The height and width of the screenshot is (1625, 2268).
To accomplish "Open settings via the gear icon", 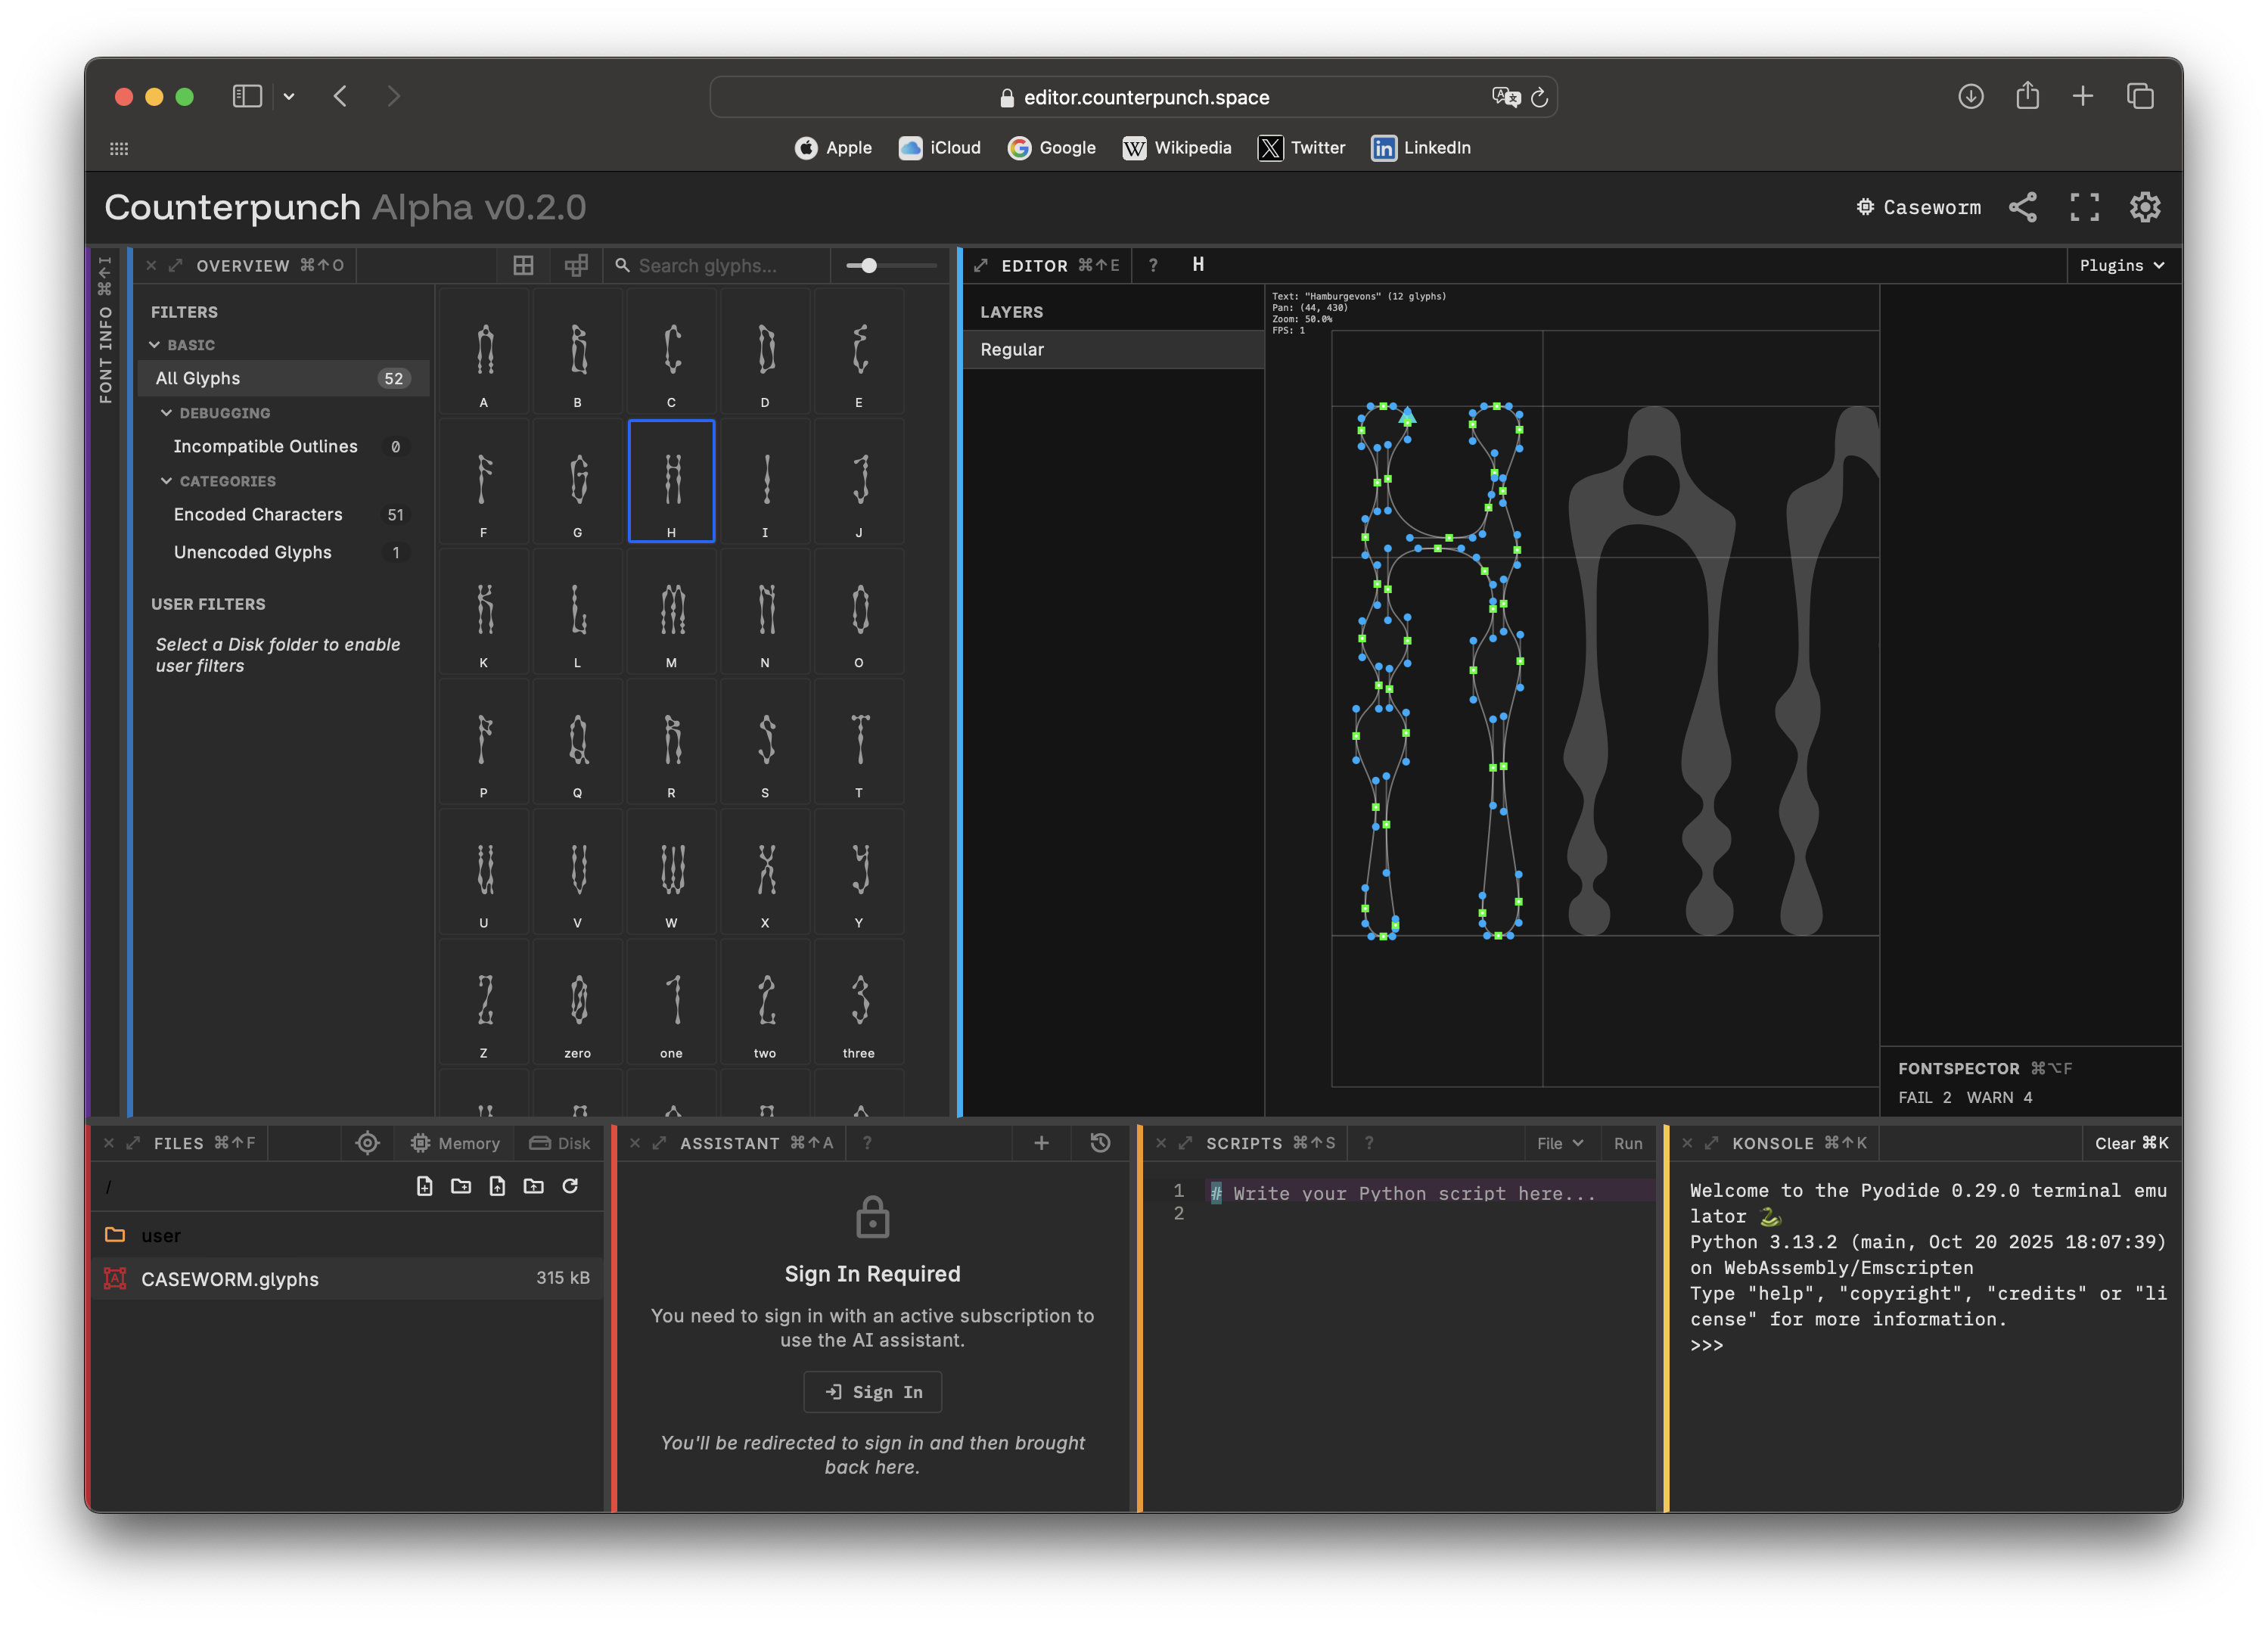I will click(2144, 207).
